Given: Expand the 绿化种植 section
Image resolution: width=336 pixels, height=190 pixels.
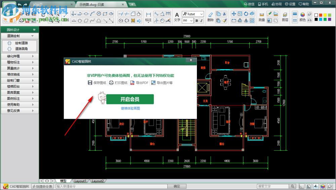Looking at the screenshot, I should pyautogui.click(x=20, y=56).
